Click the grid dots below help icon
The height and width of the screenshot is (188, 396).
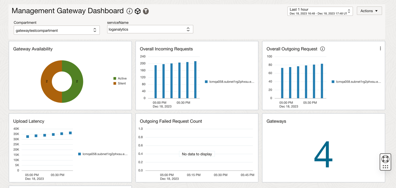[385, 166]
